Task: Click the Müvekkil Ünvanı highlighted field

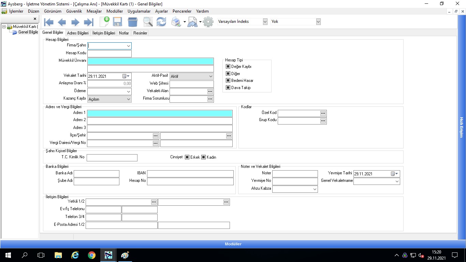Action: pos(150,61)
